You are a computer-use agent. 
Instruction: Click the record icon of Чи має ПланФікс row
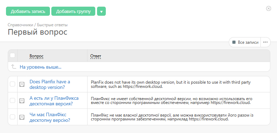[x=22, y=117]
